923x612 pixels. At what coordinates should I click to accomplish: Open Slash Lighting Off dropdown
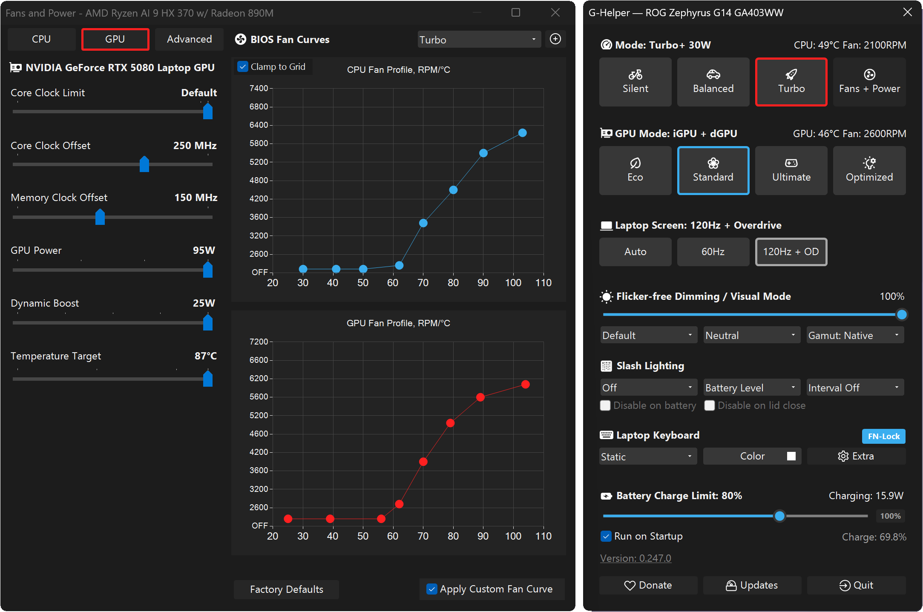tap(649, 388)
